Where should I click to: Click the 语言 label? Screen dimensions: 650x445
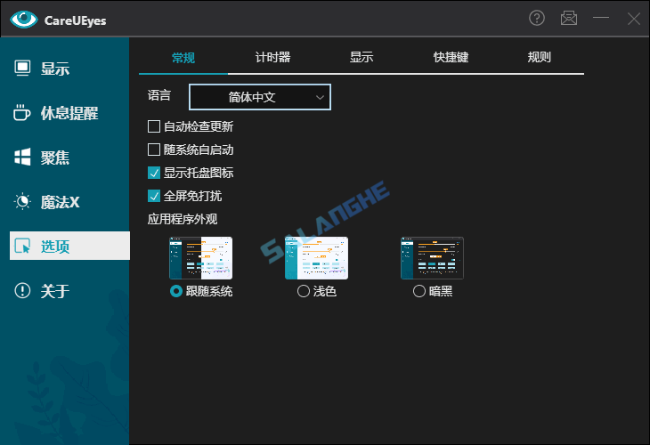coord(159,96)
